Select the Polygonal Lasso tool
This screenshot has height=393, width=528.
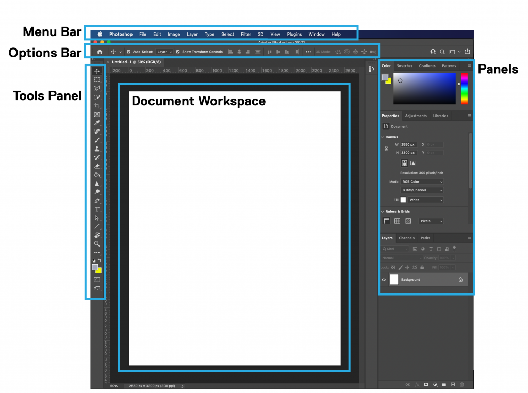tap(97, 88)
